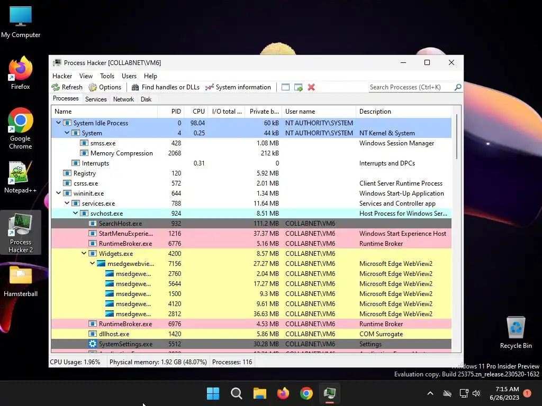This screenshot has width=542, height=406.
Task: Open the Hacker menu
Action: click(62, 76)
